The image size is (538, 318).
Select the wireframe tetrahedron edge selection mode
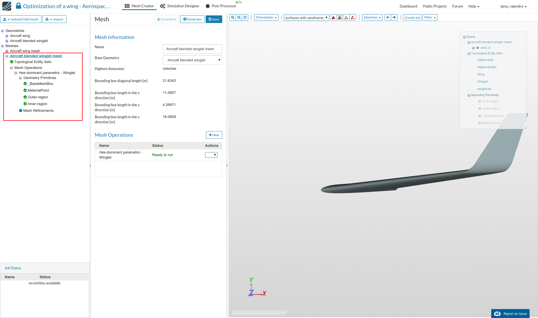346,18
